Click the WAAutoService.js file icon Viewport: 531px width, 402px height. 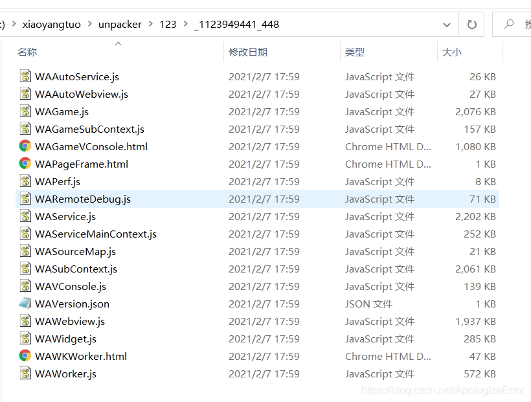coord(25,76)
